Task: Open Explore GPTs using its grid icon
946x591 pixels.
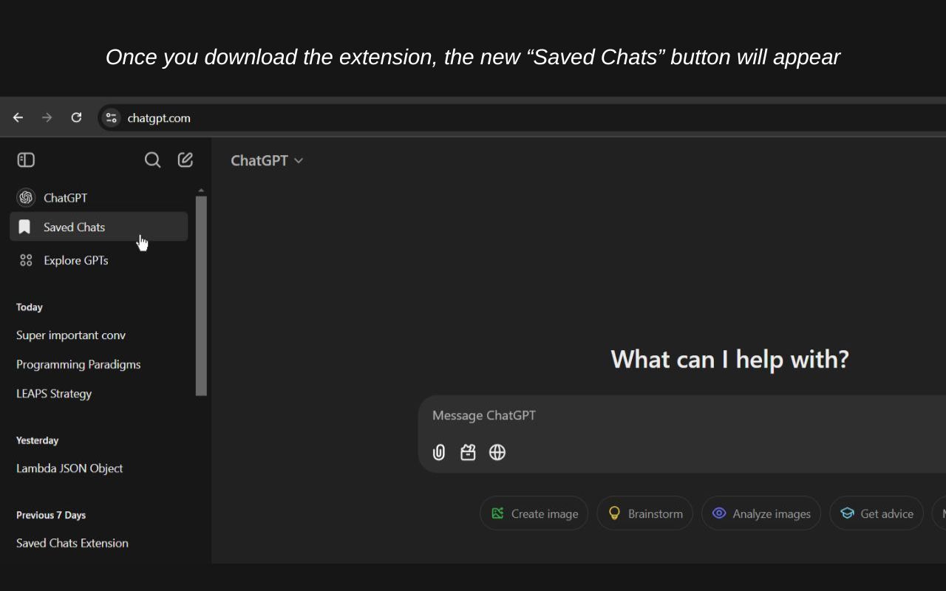Action: tap(26, 260)
